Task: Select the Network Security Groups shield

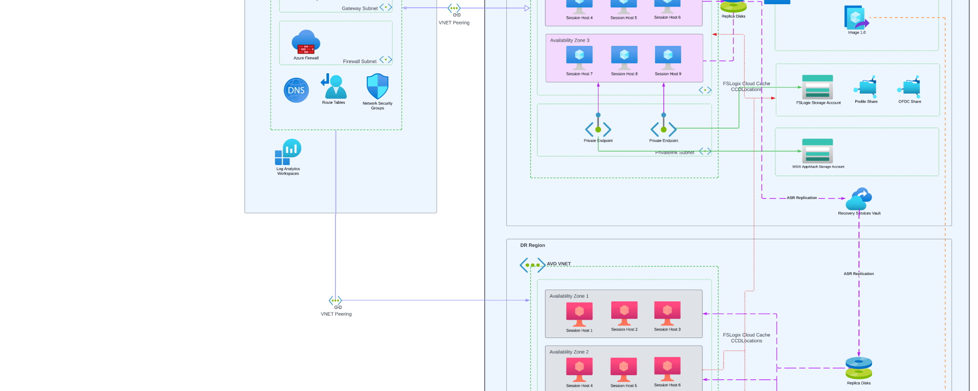Action: click(x=377, y=86)
